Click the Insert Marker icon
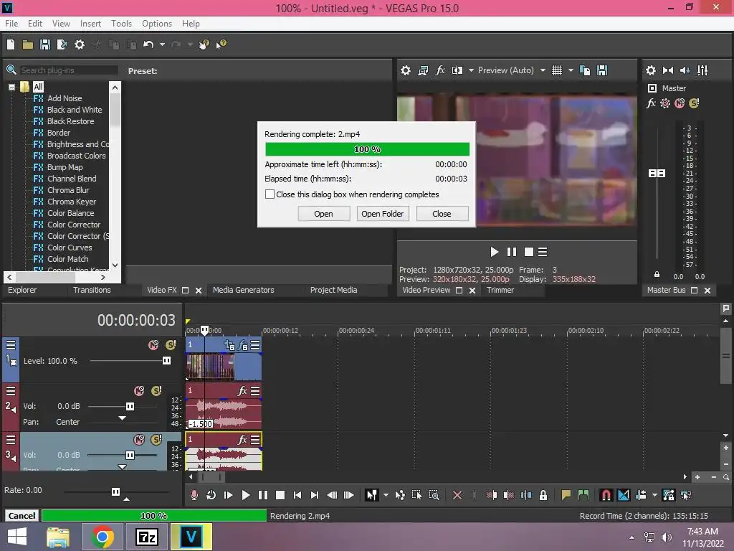The image size is (734, 551). (566, 495)
